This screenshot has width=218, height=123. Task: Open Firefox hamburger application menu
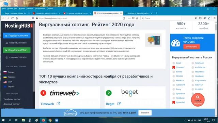(x=215, y=18)
